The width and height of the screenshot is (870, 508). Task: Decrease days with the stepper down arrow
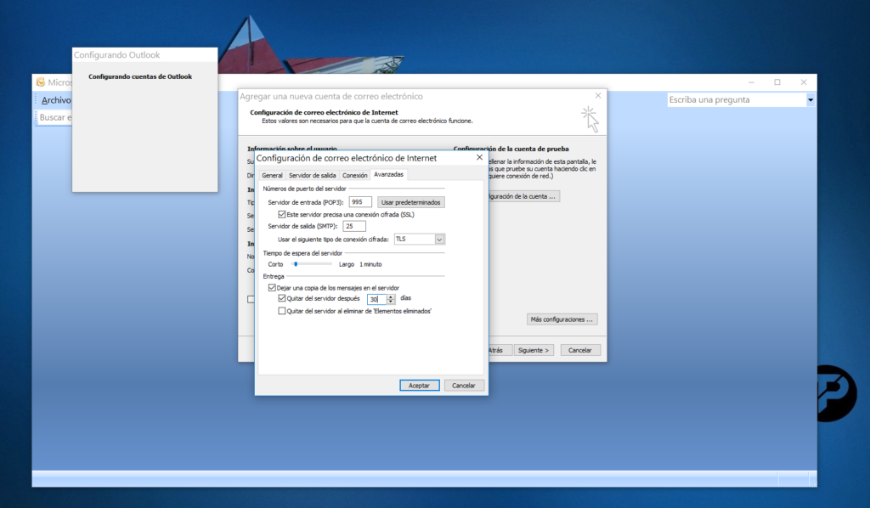tap(391, 302)
